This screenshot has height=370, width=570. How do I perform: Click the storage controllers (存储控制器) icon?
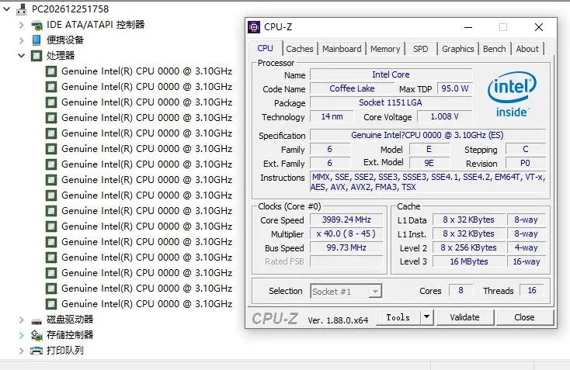[36, 335]
